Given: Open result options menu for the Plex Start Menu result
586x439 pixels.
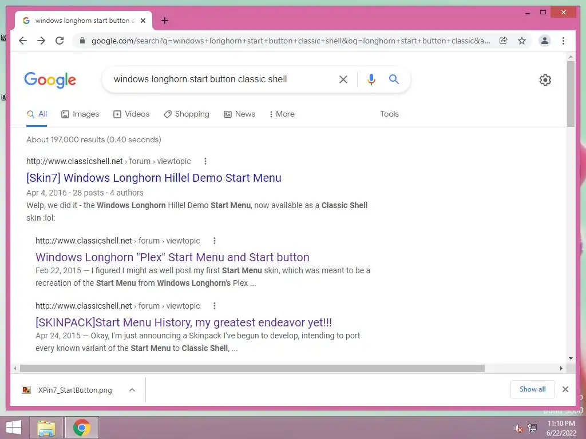Looking at the screenshot, I should [215, 241].
